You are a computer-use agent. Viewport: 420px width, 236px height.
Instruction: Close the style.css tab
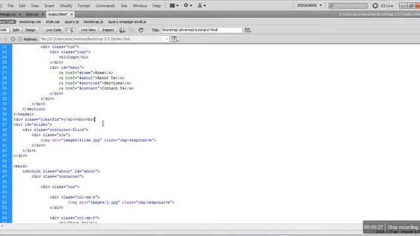pos(43,14)
